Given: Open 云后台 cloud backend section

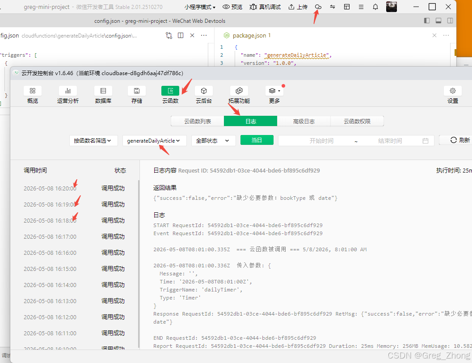Looking at the screenshot, I should 204,95.
